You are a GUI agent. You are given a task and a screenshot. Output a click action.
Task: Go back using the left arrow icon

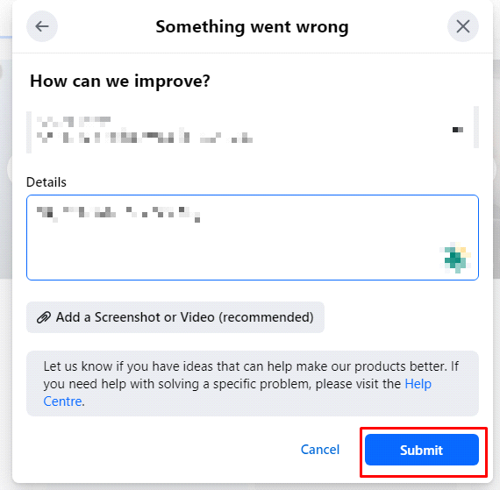click(42, 26)
